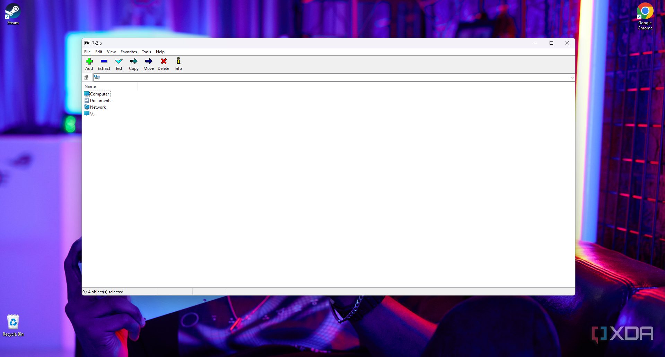
Task: Click the Test archive icon
Action: (119, 61)
